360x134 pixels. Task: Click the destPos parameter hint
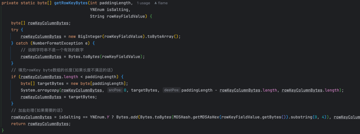172,90
